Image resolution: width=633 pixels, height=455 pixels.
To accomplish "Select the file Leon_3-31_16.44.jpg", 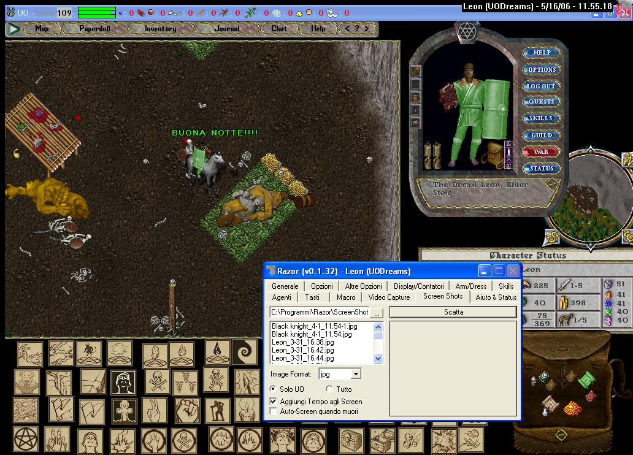I will [x=303, y=358].
